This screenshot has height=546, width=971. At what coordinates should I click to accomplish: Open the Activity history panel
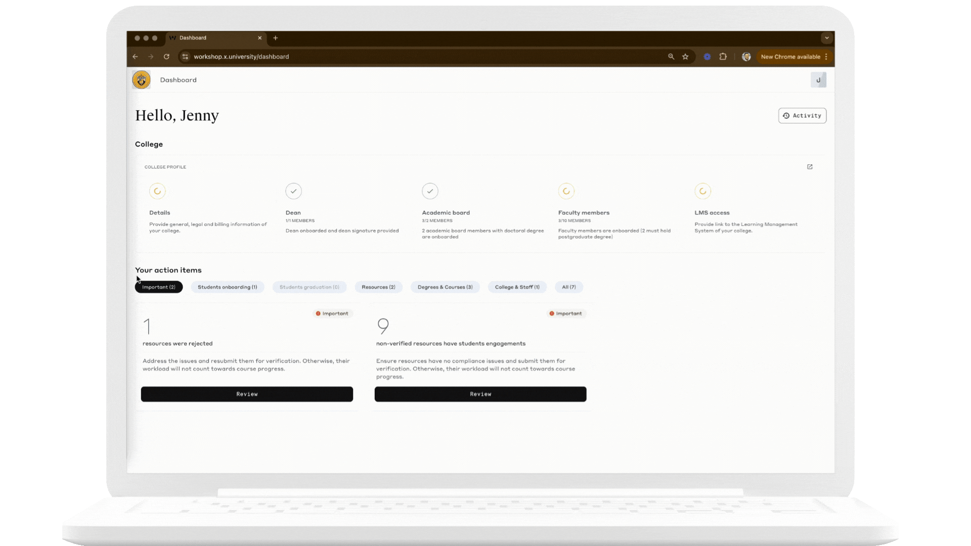[802, 116]
